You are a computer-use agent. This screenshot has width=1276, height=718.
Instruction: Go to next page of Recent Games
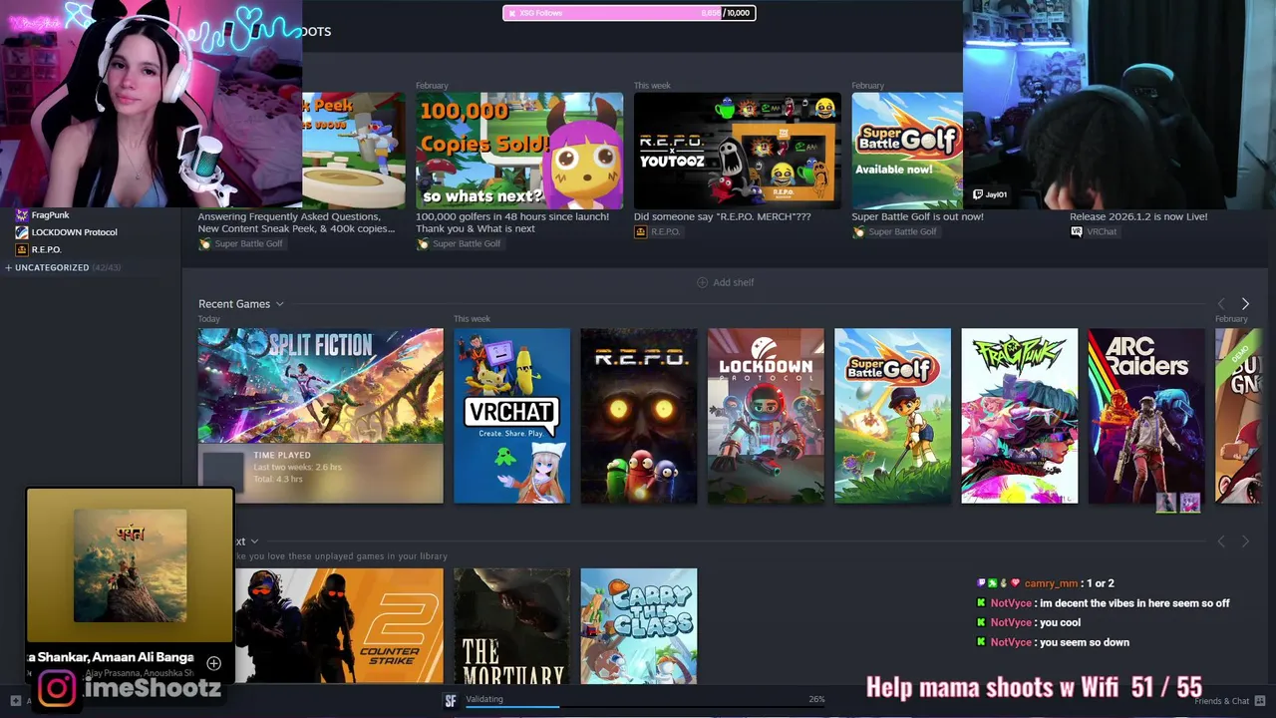pos(1245,304)
